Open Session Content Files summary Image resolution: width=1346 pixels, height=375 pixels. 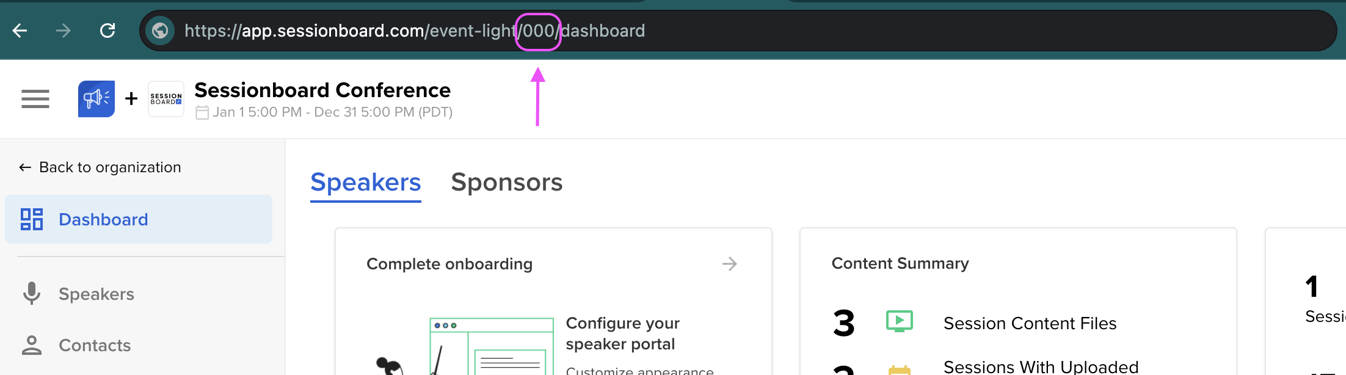1030,324
